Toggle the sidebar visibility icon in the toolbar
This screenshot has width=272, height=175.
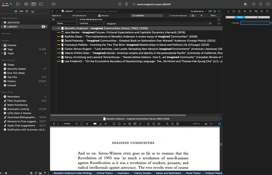coord(18,4)
